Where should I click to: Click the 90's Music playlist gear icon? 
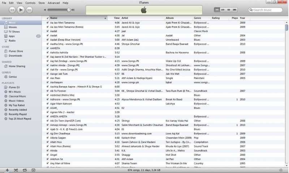[6, 92]
